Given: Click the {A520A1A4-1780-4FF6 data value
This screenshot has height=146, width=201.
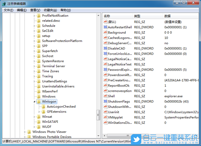Looking at the screenshot, I should pyautogui.click(x=181, y=80).
